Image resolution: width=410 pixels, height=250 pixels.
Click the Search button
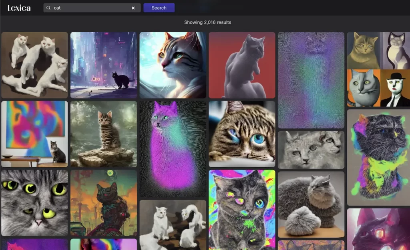point(159,8)
